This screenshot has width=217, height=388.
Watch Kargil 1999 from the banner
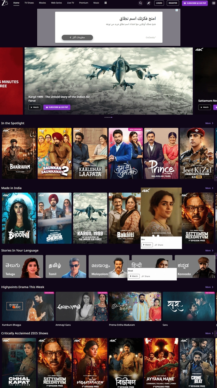pos(35,107)
